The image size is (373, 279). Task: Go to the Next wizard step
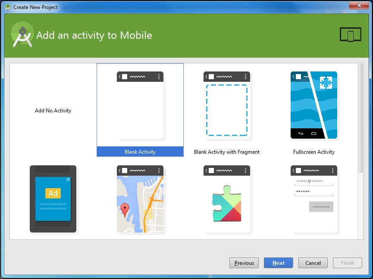[278, 263]
